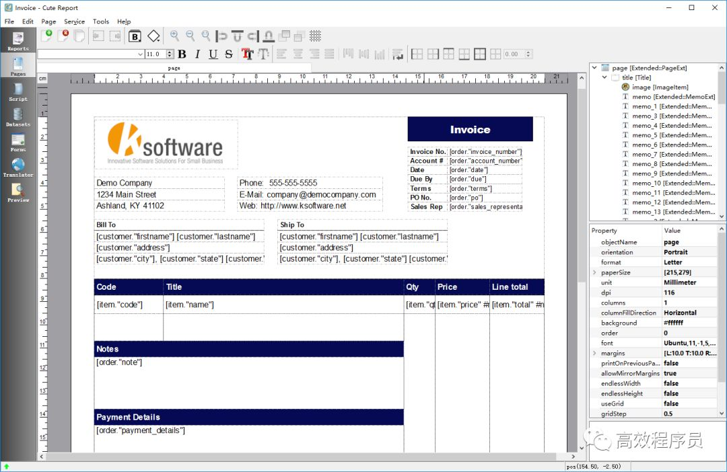The image size is (727, 472).
Task: Open the font family dropdown
Action: (x=140, y=54)
